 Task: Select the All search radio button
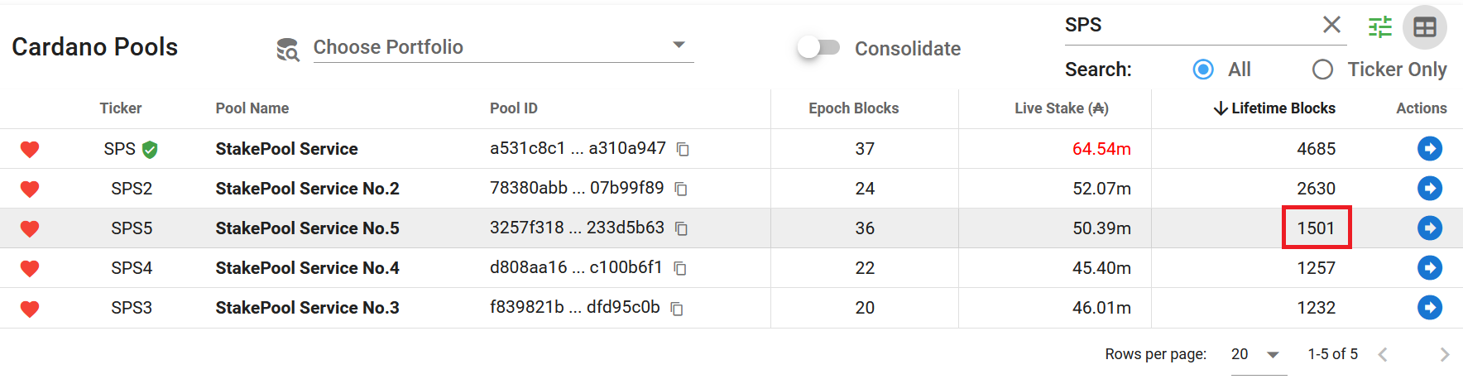[x=1203, y=70]
